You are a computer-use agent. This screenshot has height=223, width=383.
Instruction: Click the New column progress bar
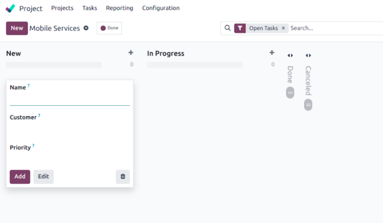click(54, 65)
